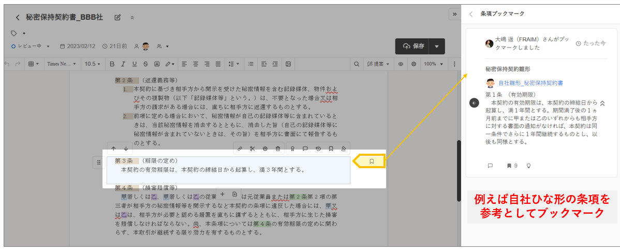Open the Times New Roman font dropdown
The image size is (620, 252).
[61, 64]
